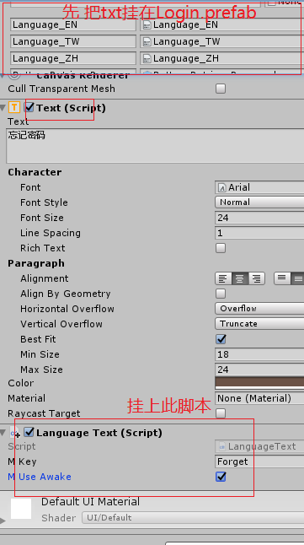The image size is (304, 545).
Task: Open the Shader UI/Default dropdown
Action: tap(193, 517)
